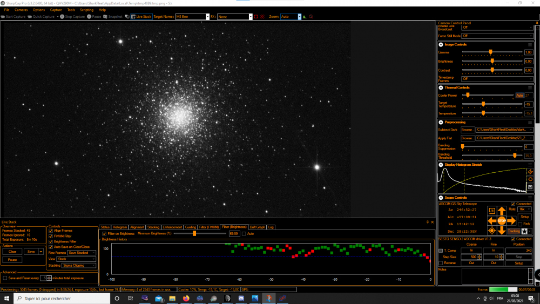This screenshot has width=540, height=304.
Task: Click the orange STOP button in Scope Controls
Action: tap(502, 221)
